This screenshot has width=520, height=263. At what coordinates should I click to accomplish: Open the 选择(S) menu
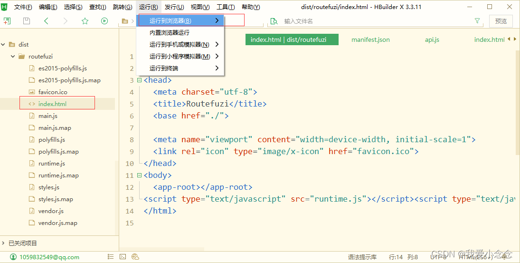click(x=73, y=7)
